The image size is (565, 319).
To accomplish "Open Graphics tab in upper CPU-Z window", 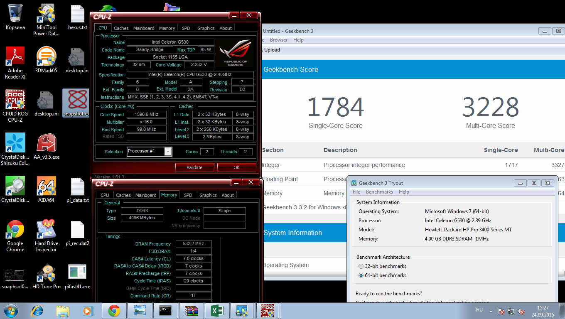I will click(206, 28).
